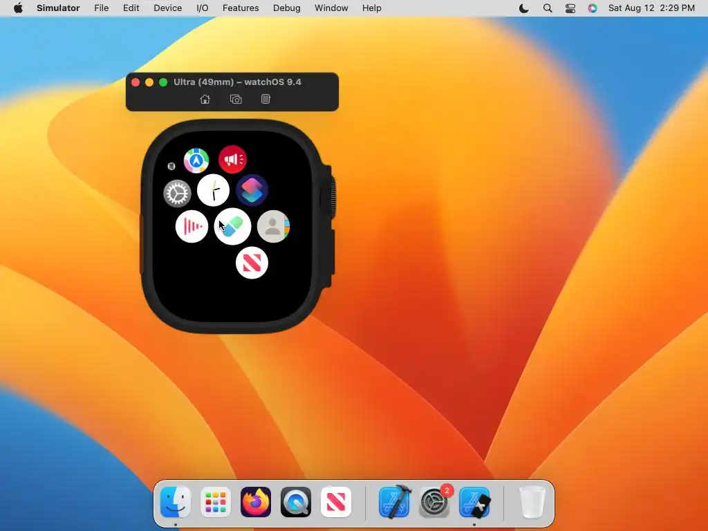
Task: Open Launchpad from the Dock
Action: click(x=216, y=502)
